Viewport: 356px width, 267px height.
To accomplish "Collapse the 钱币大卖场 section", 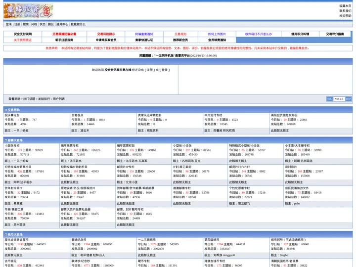I will [x=6, y=234].
